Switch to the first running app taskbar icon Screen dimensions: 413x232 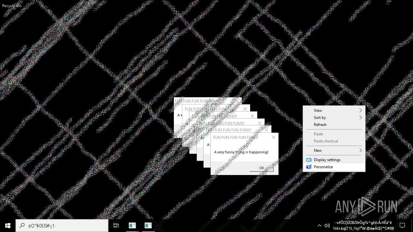point(132,226)
